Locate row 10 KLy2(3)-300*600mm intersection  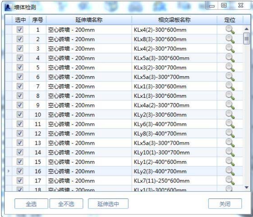pos(230,115)
